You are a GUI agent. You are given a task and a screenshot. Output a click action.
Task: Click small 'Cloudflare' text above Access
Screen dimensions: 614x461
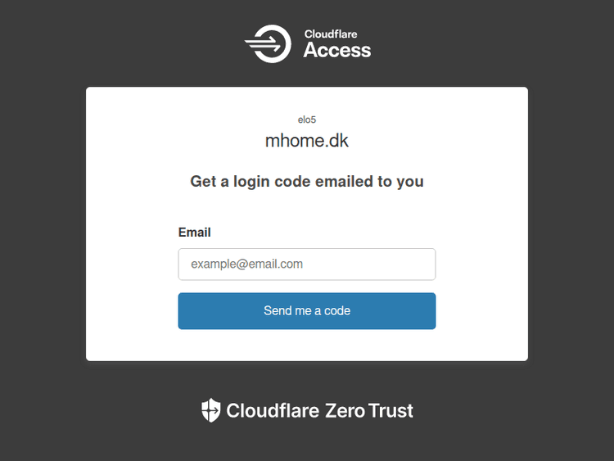[x=331, y=34]
